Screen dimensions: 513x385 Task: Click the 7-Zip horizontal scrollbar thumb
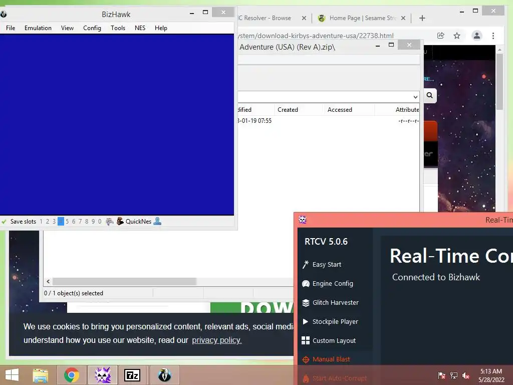click(x=124, y=282)
